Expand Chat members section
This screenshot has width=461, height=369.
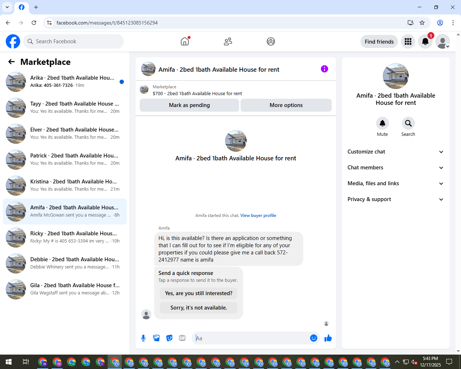[x=396, y=168]
